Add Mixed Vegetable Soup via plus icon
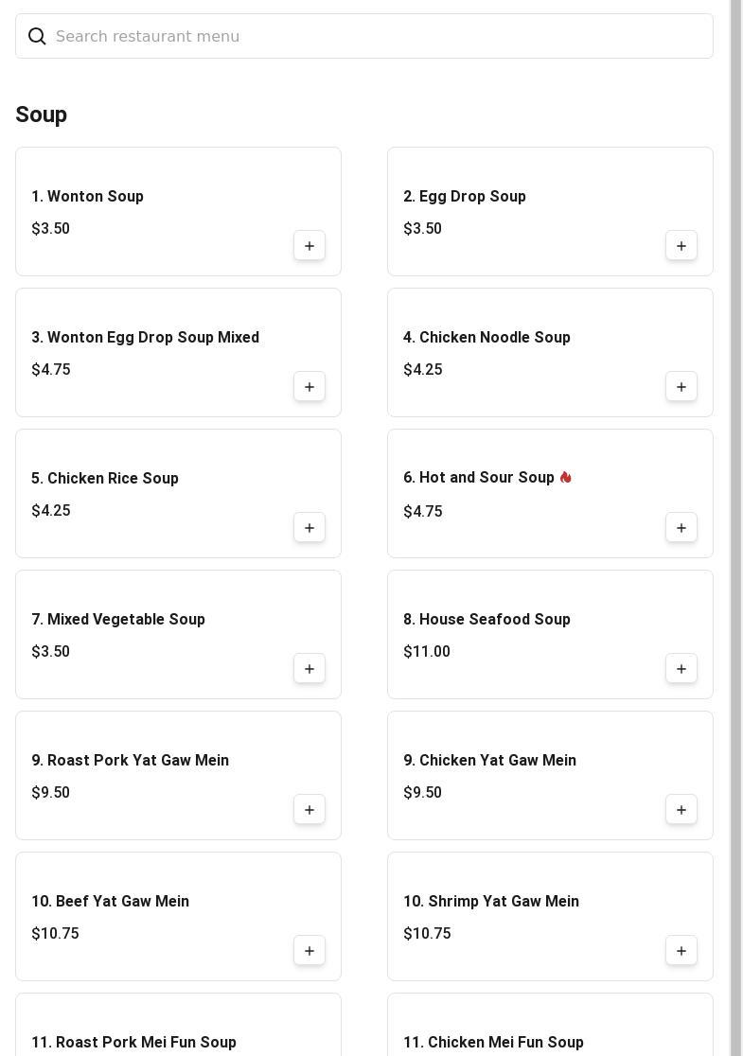Viewport: 743px width, 1056px height. tap(310, 669)
